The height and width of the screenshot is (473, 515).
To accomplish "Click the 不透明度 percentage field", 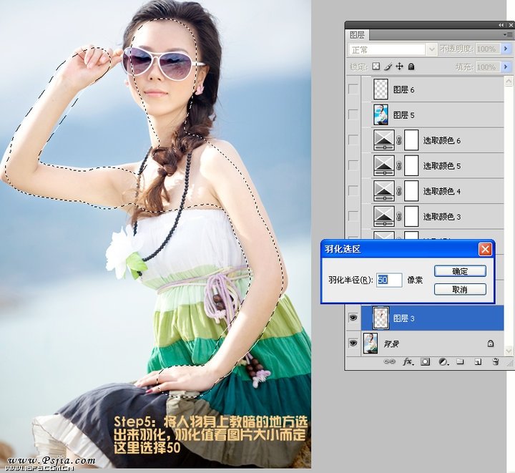I will pos(487,49).
